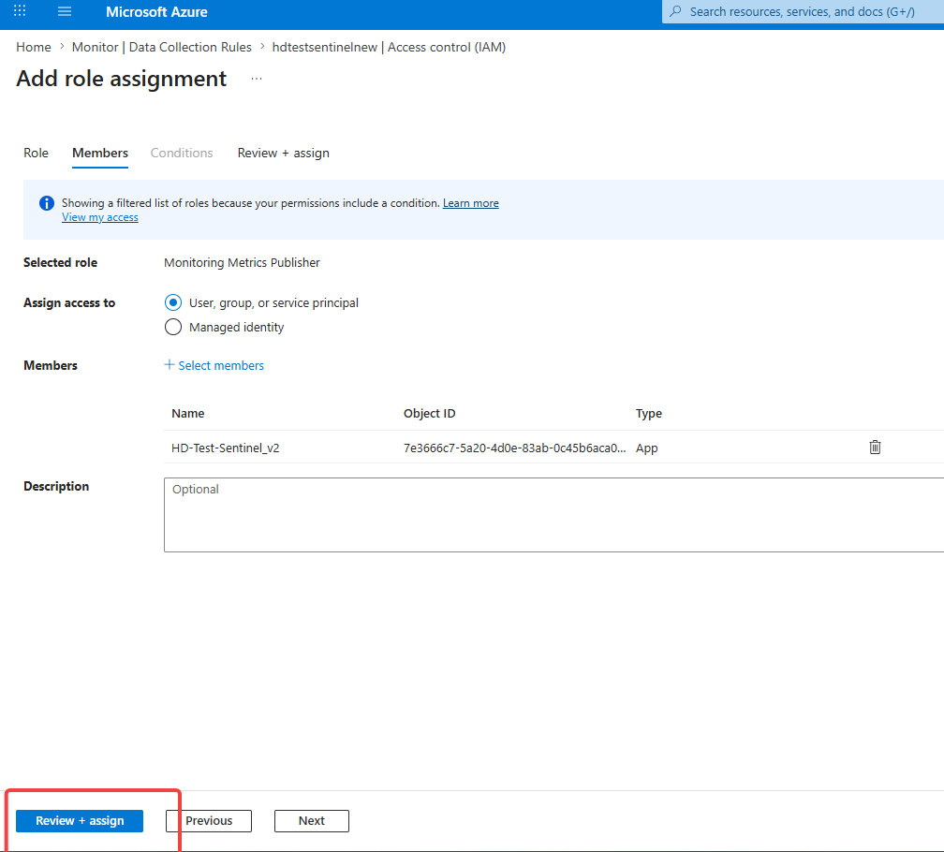Open the Learn more link
This screenshot has height=852, width=944.
471,203
